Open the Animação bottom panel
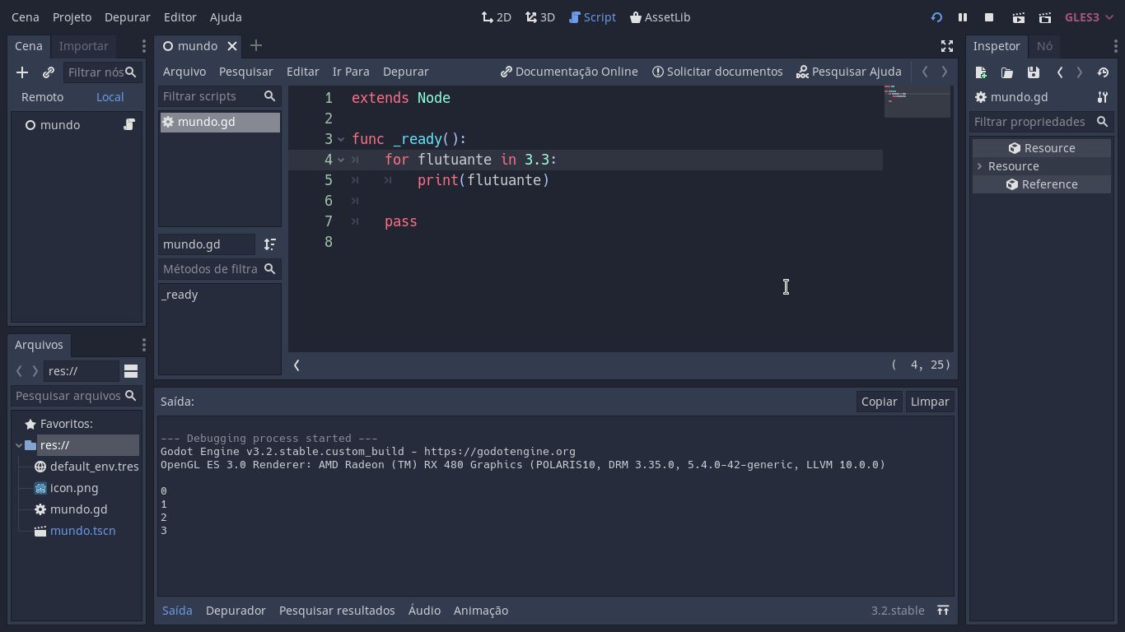1125x632 pixels. 481,611
